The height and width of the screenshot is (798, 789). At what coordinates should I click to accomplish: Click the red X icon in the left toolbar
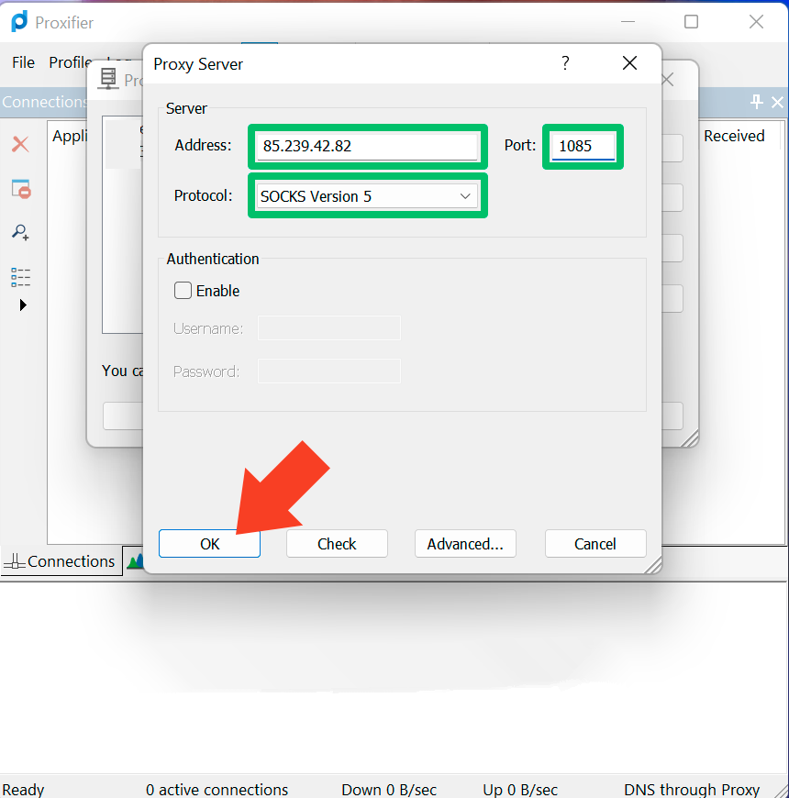click(20, 144)
